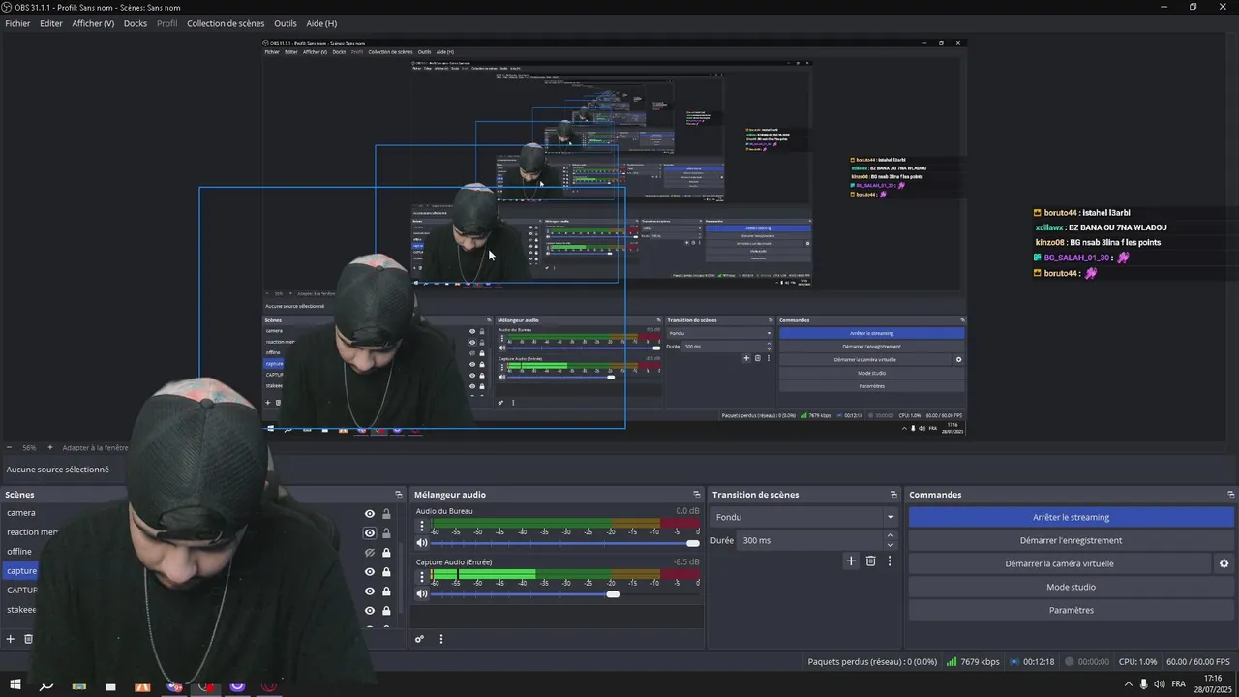
Task: Increase Durée with the up arrow
Action: click(x=891, y=536)
